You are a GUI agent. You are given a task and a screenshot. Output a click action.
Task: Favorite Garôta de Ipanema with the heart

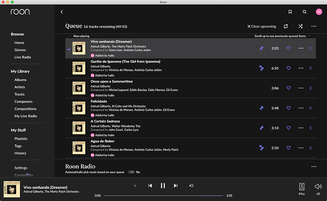pos(289,68)
